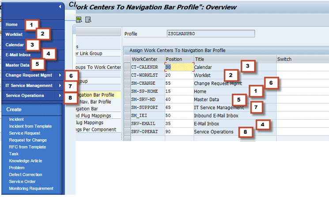Select the row selector for CT-CALENDR

127,68
